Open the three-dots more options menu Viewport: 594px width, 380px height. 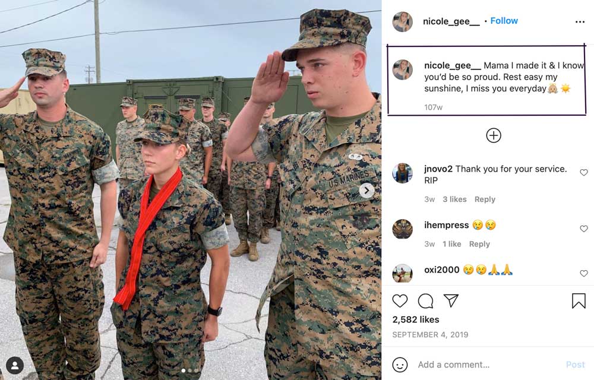click(x=580, y=22)
